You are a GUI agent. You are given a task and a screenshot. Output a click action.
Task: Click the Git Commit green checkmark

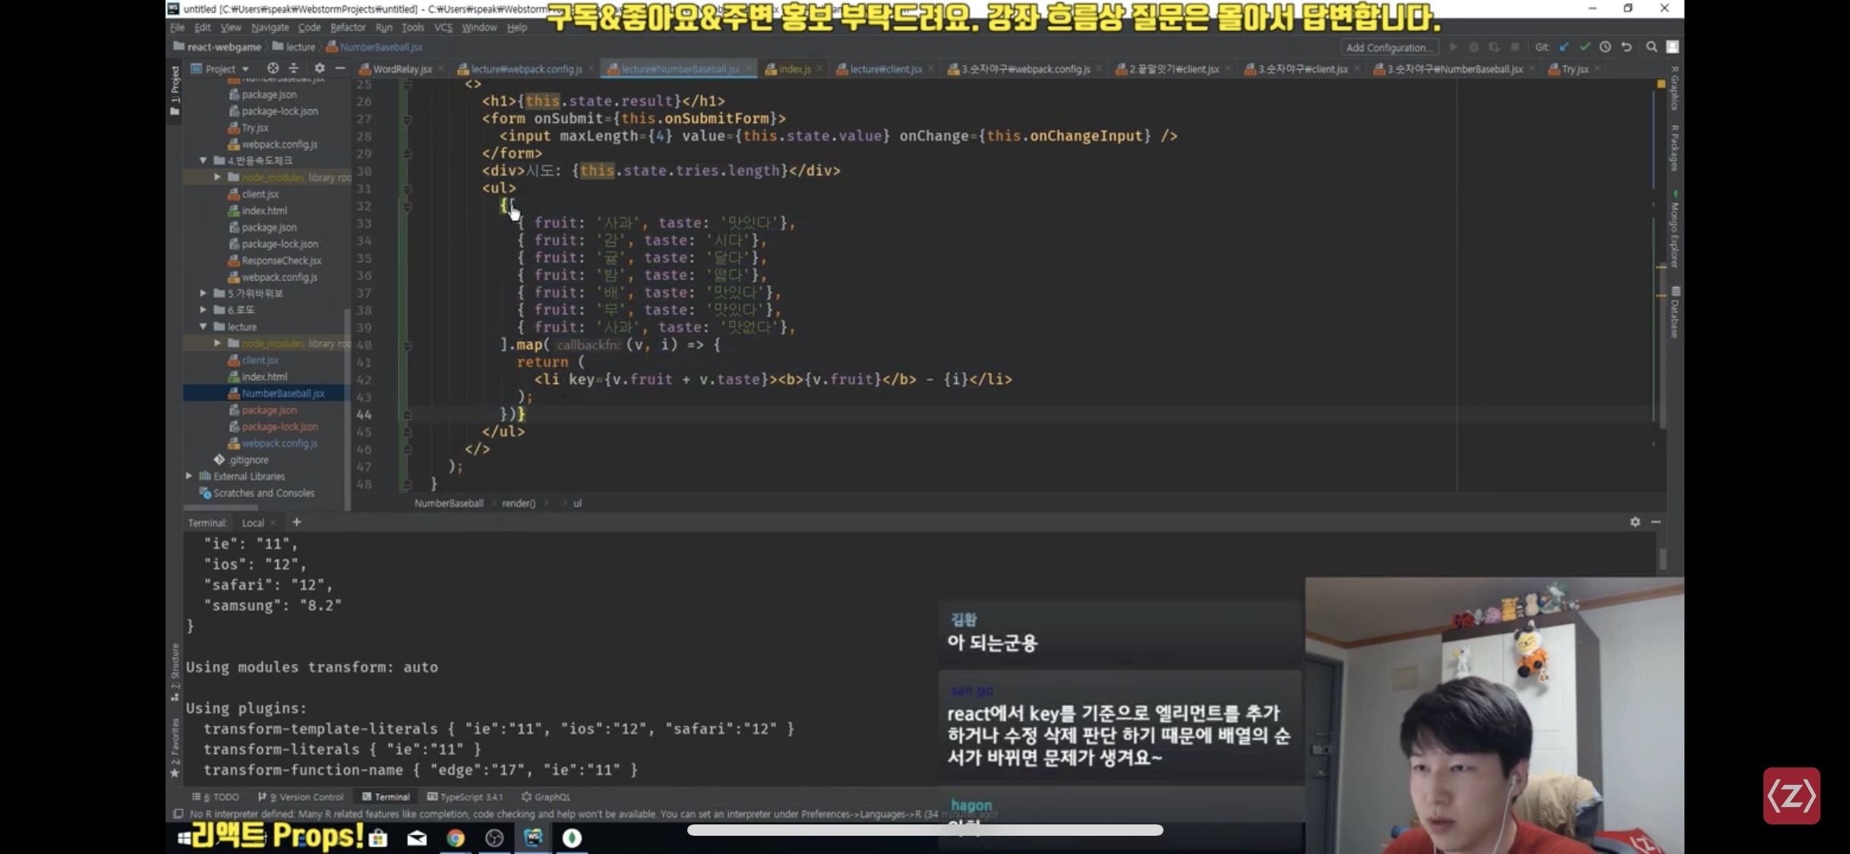pyautogui.click(x=1585, y=47)
